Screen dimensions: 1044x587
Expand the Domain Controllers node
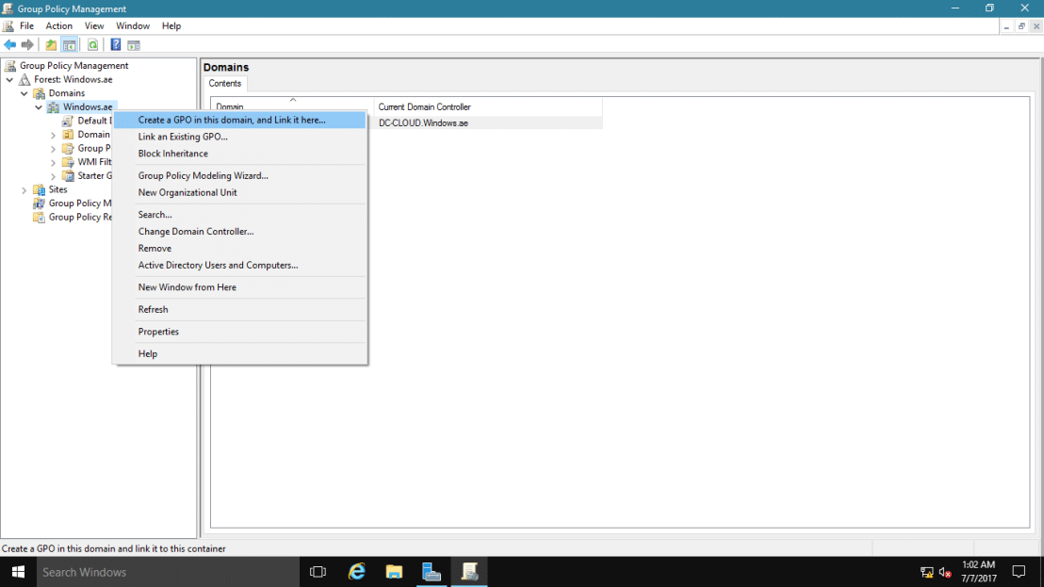[54, 135]
